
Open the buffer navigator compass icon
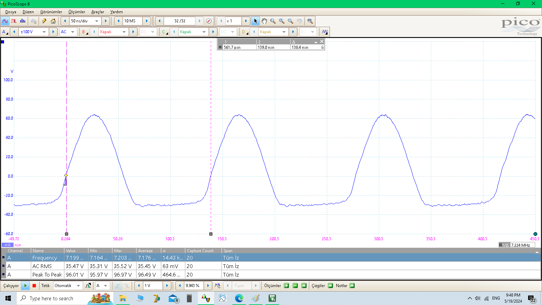pos(209,21)
